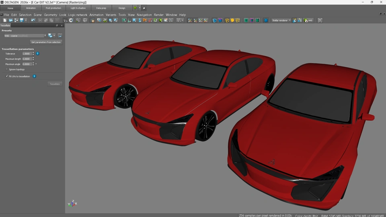Open the Web - coarse preset dropdown
The width and height of the screenshot is (386, 217).
click(25, 35)
